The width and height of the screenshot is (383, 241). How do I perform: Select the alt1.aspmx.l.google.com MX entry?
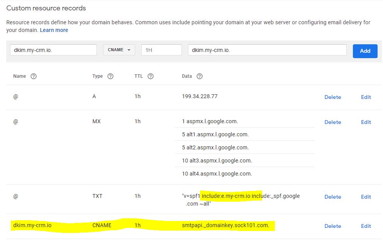(x=215, y=134)
